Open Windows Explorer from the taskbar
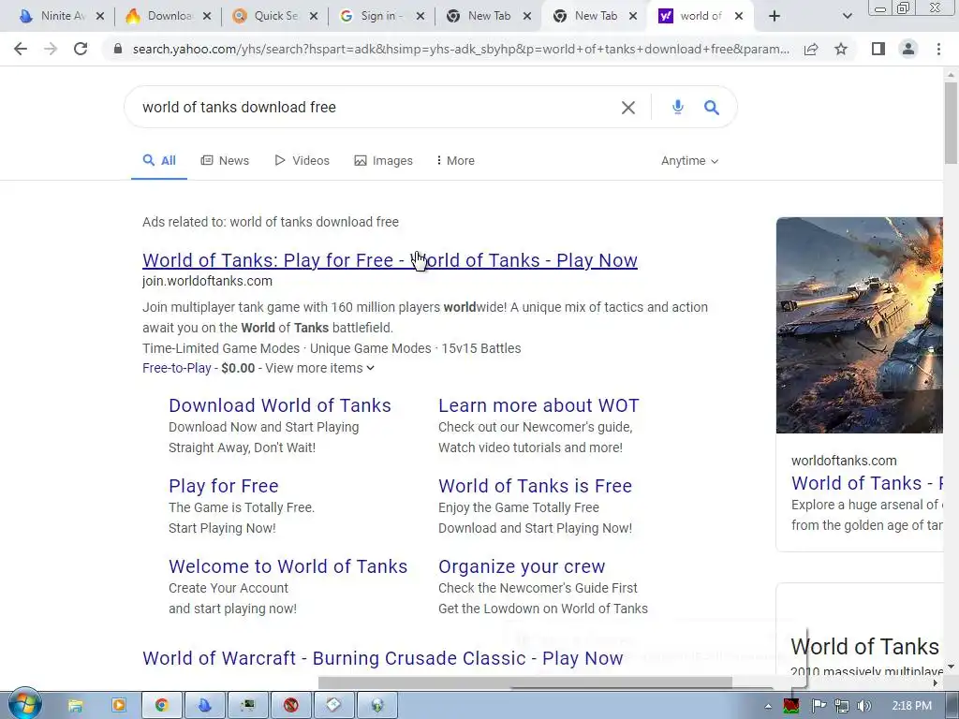Viewport: 959px width, 719px height. pyautogui.click(x=75, y=706)
